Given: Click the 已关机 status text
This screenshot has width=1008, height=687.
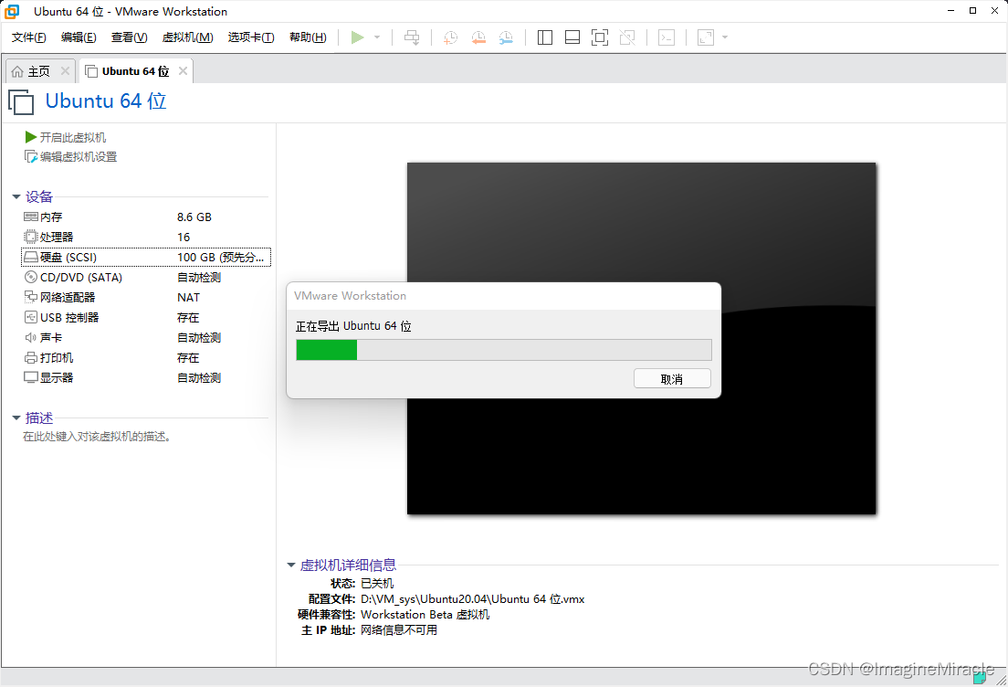Looking at the screenshot, I should (x=377, y=584).
